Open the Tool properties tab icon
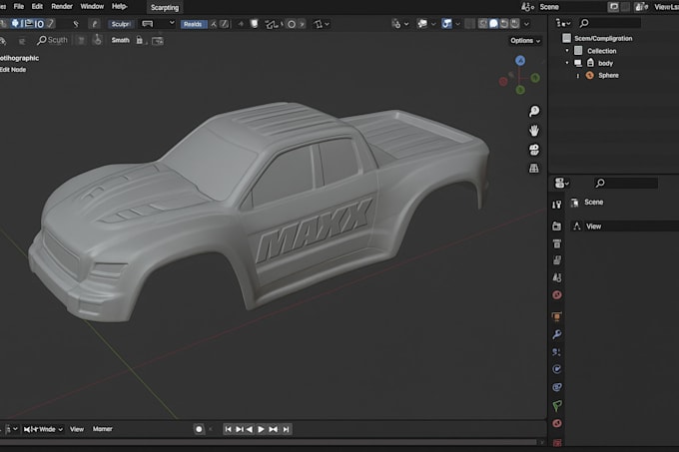The height and width of the screenshot is (452, 679). point(557,205)
